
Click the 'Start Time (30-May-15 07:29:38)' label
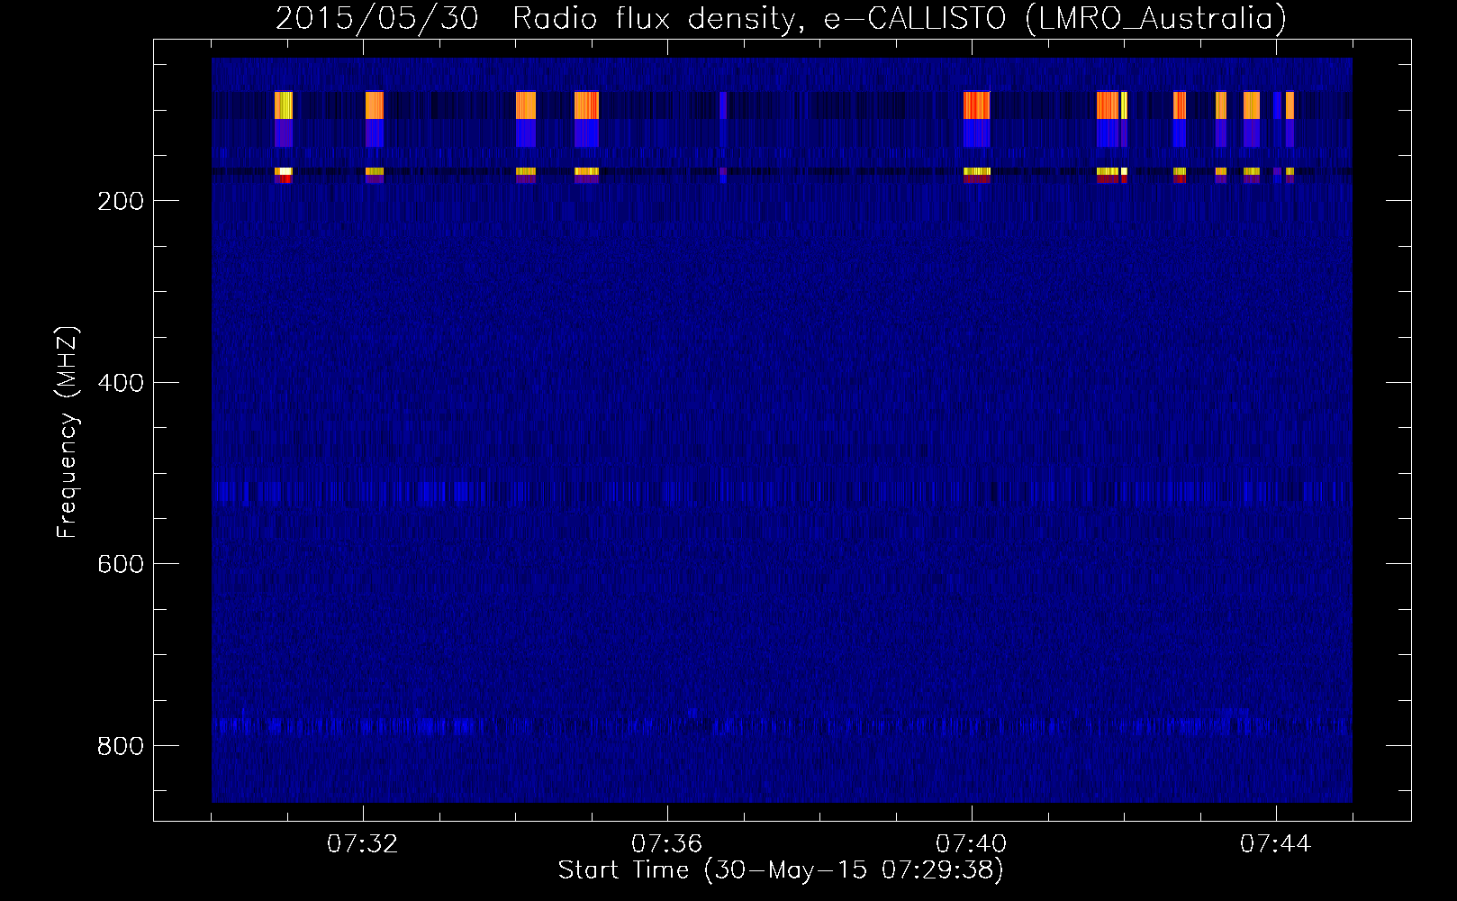(781, 870)
